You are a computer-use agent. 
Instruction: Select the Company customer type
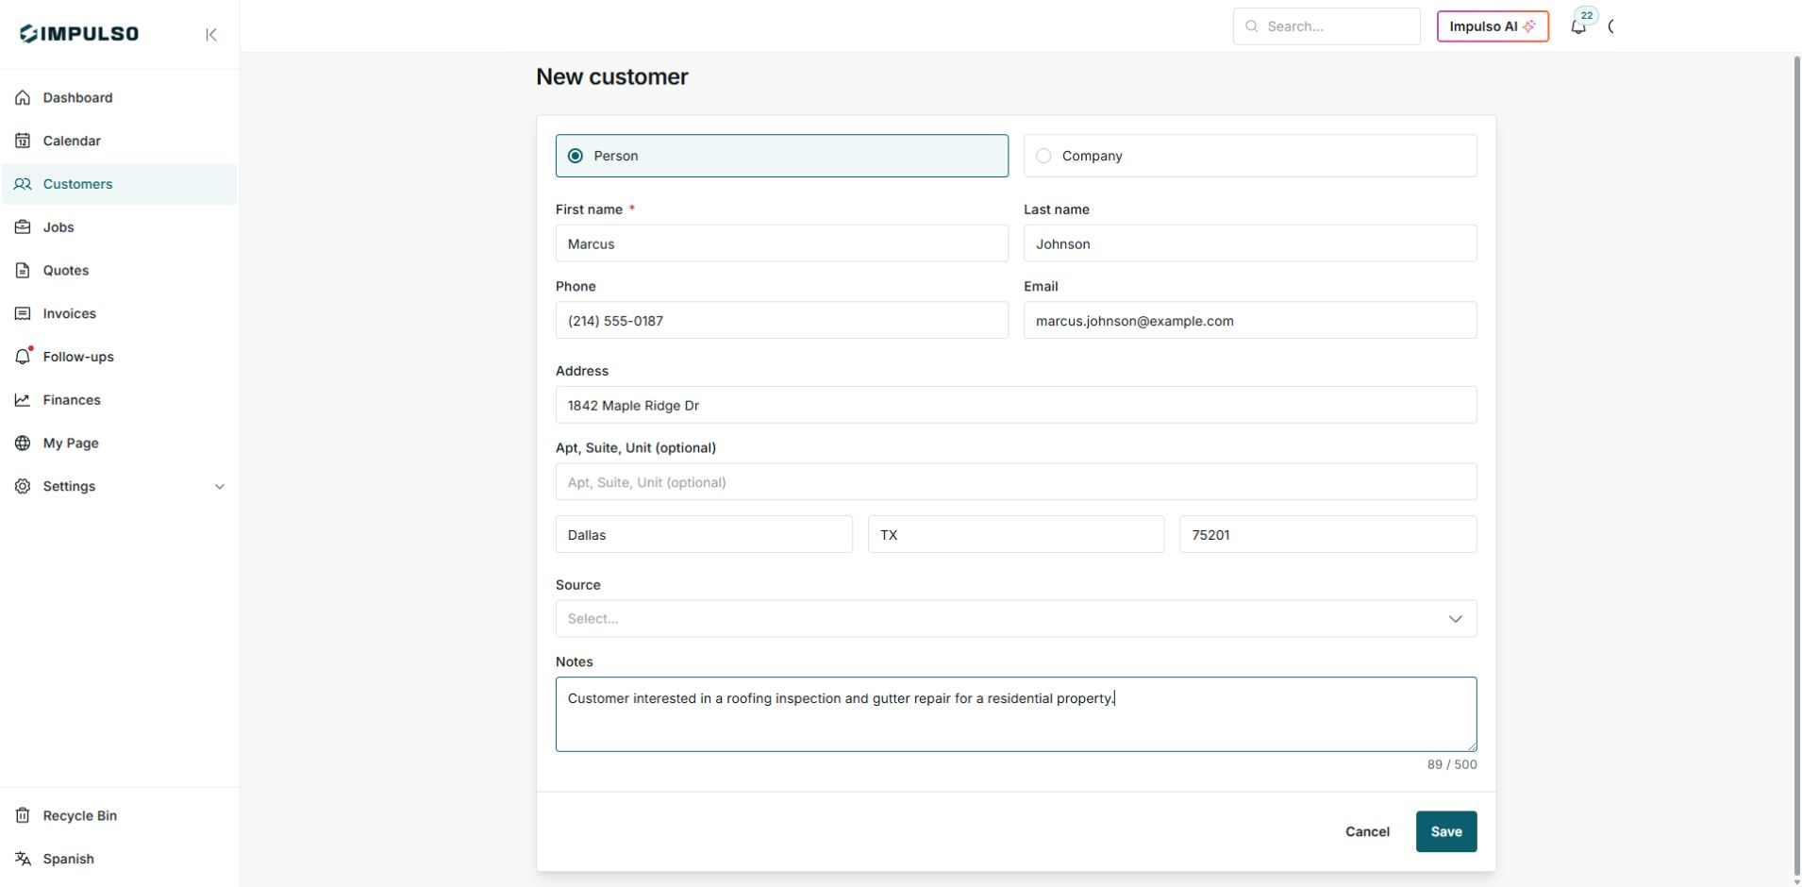pos(1250,156)
